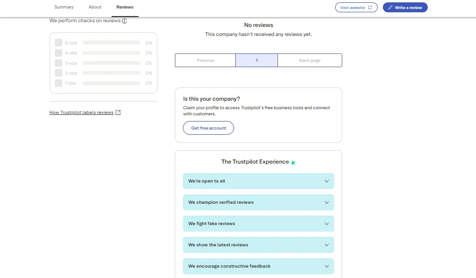Click the external link icon beside Trustpilot labels
This screenshot has height=278, width=476.
tap(118, 113)
